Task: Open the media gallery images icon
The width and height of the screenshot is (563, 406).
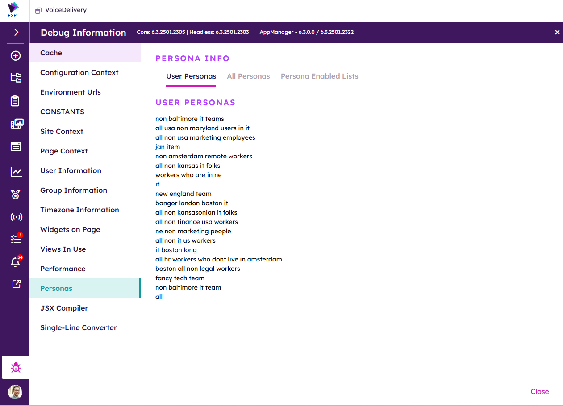Action: click(17, 124)
